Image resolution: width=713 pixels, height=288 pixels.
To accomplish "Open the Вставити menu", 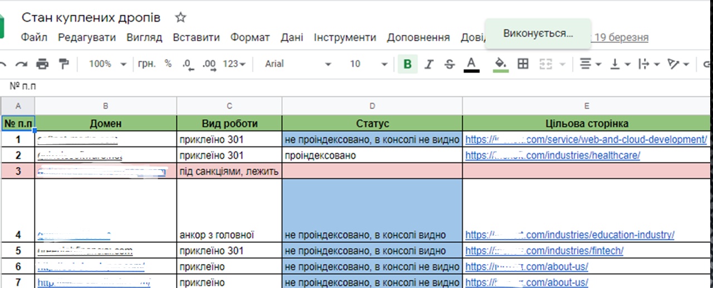I will point(196,37).
